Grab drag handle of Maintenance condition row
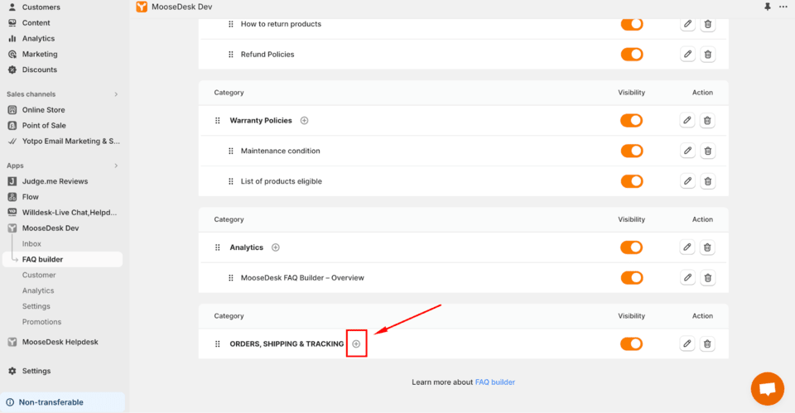This screenshot has height=413, width=795. [x=231, y=151]
